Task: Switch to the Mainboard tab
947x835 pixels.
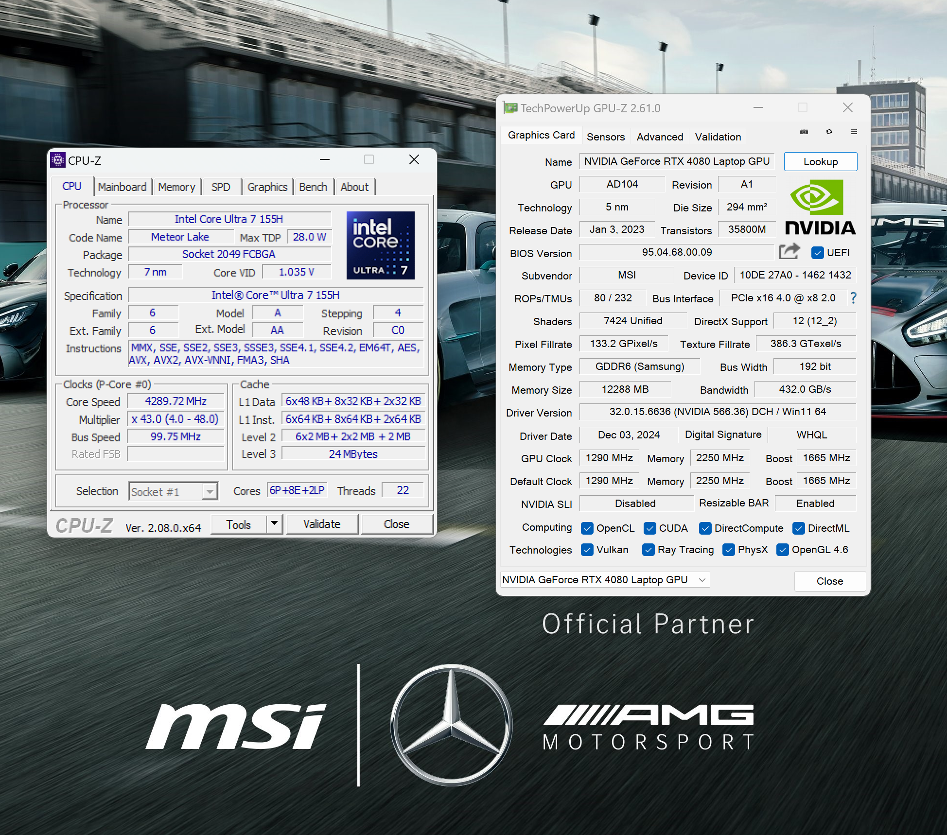Action: 122,187
